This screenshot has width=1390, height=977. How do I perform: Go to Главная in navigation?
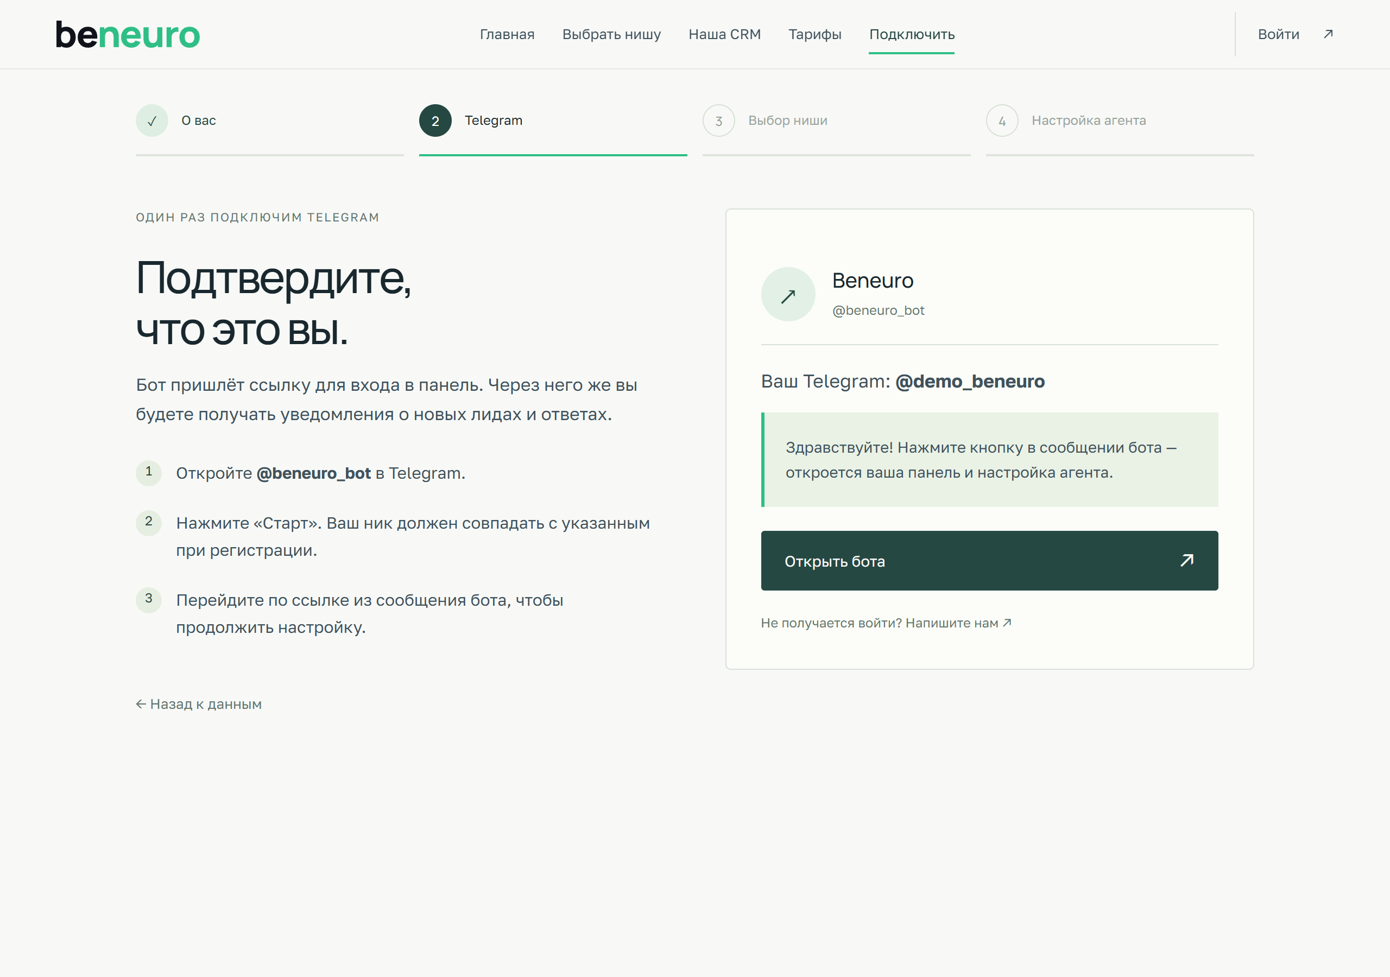507,35
